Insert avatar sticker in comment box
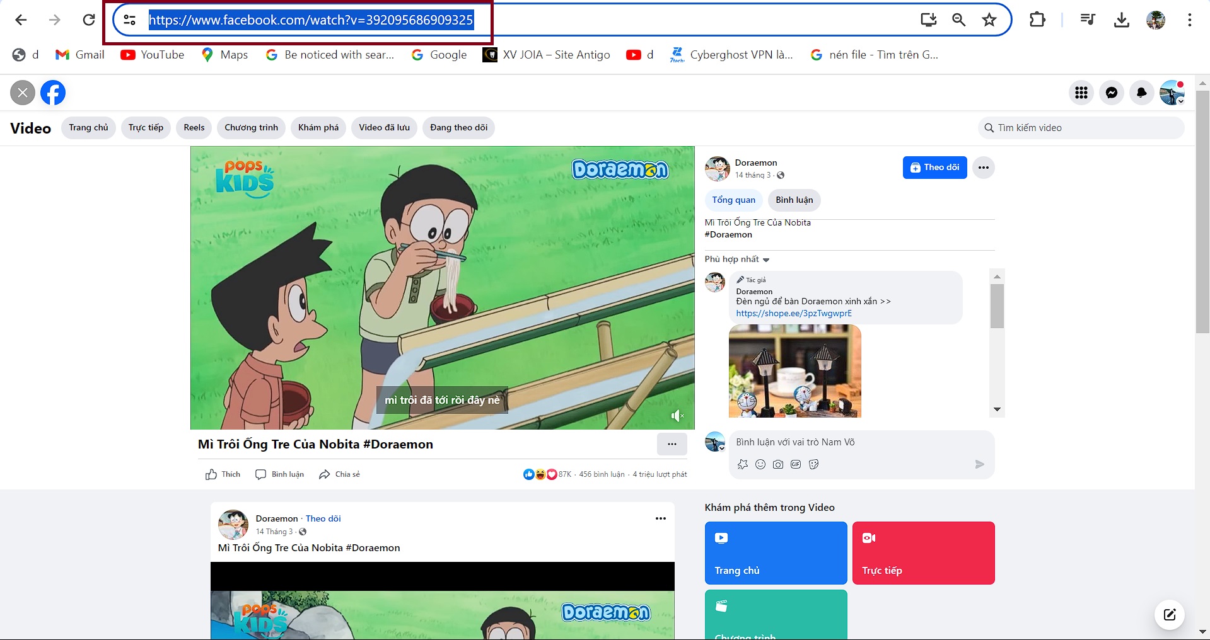1210x640 pixels. [x=742, y=464]
